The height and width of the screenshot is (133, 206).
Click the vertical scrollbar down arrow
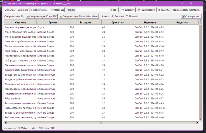click(200, 120)
